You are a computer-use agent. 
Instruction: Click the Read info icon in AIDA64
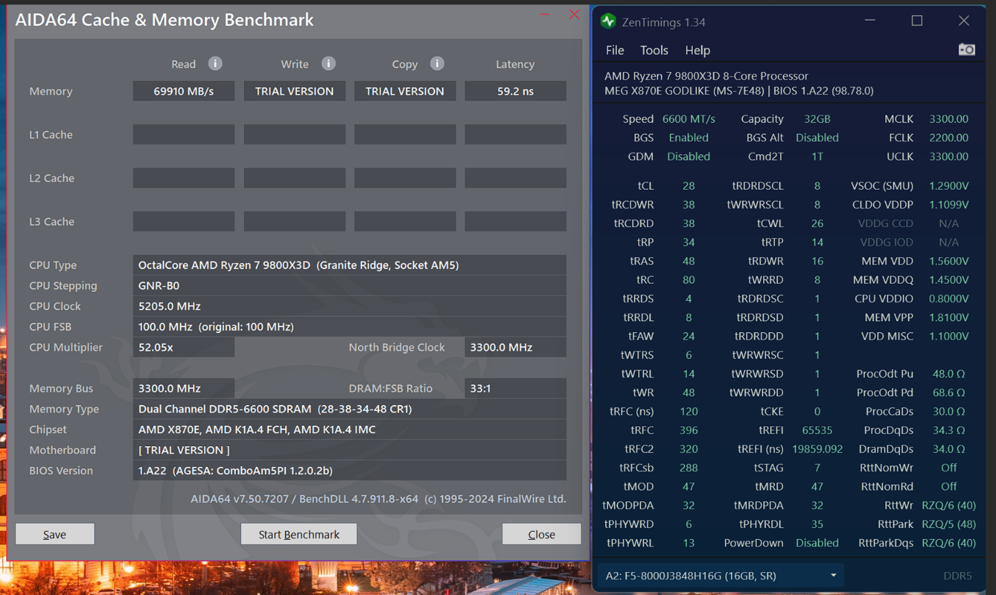pos(215,63)
